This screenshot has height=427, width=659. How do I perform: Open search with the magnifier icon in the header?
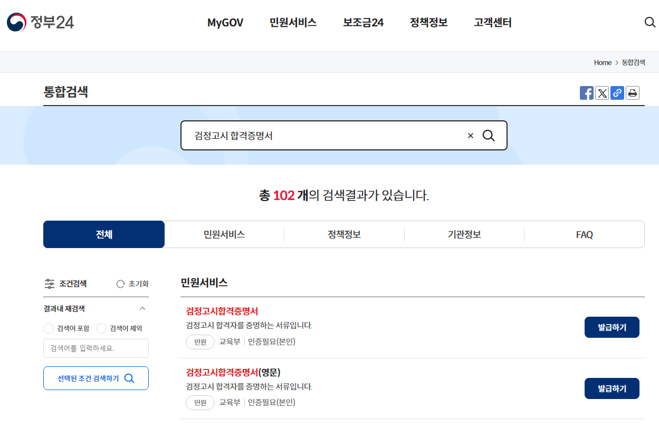(x=650, y=22)
